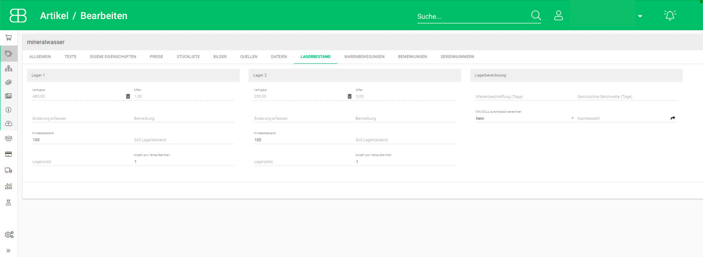Open the user profile icon
Image resolution: width=703 pixels, height=257 pixels.
(559, 15)
